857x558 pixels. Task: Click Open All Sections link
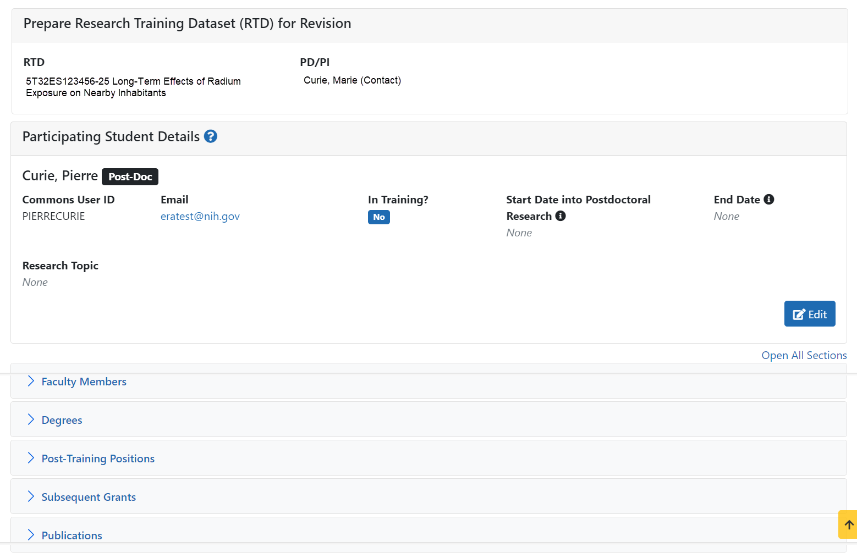coord(804,355)
